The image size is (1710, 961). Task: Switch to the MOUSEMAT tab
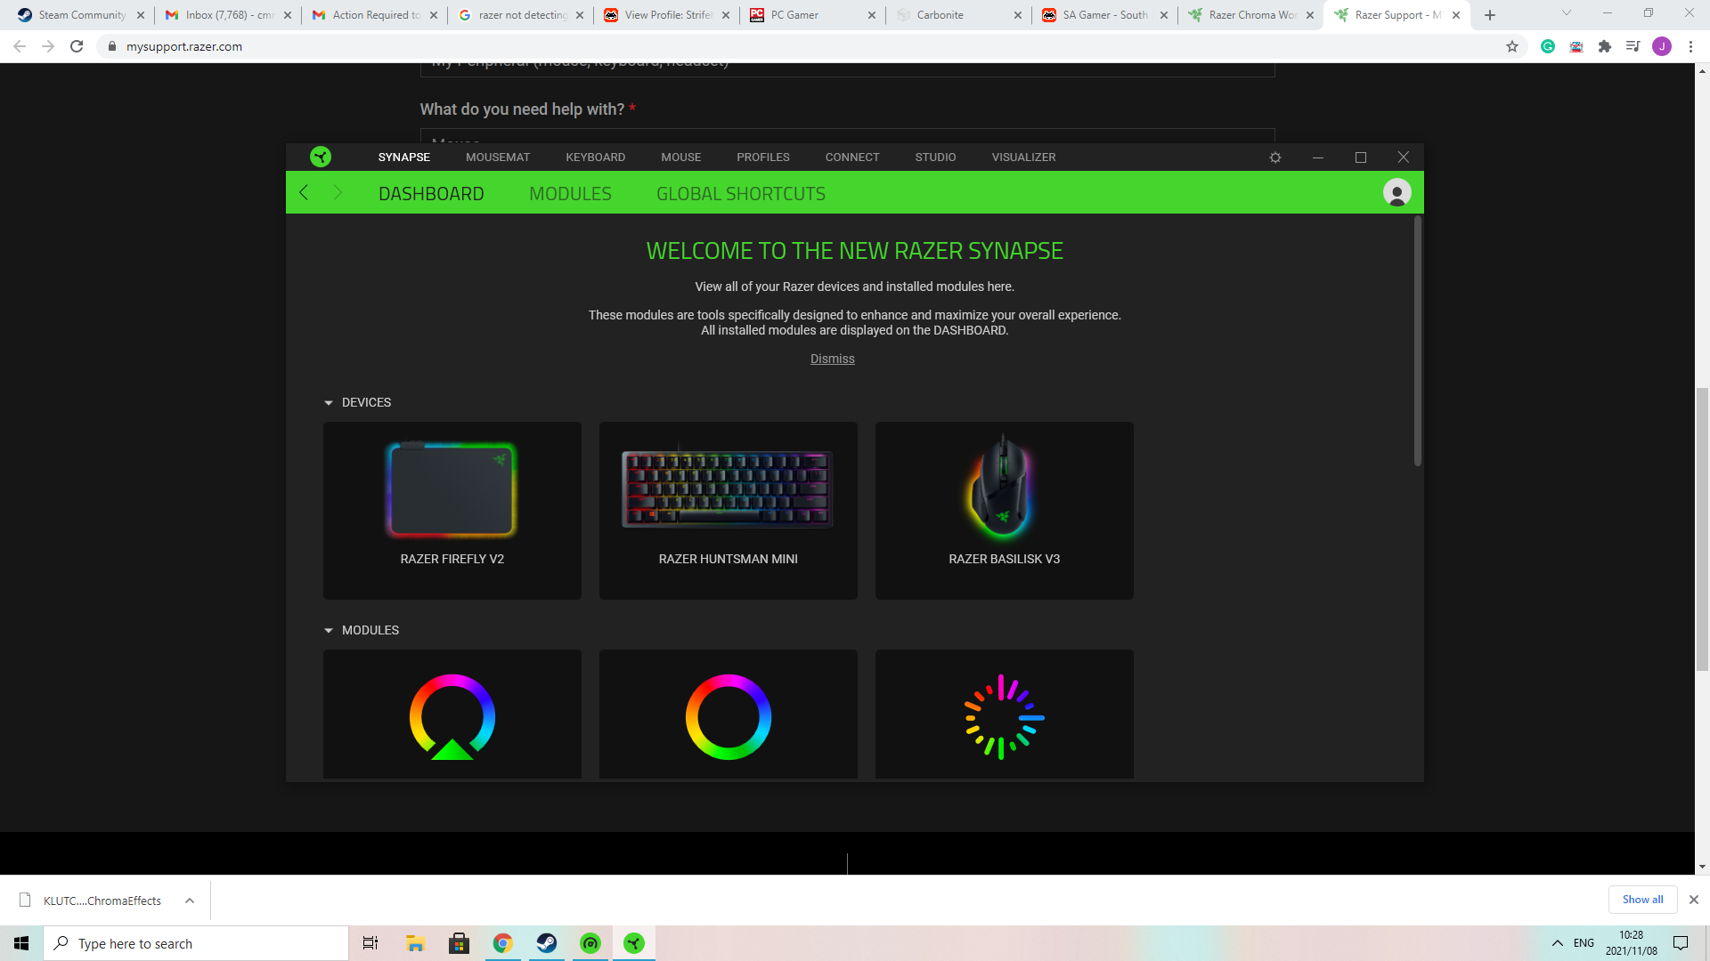point(498,157)
